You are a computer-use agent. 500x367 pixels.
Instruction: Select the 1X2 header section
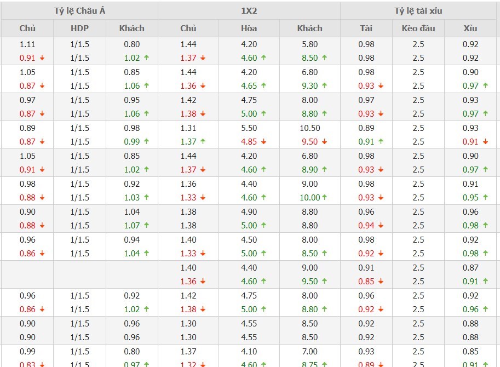pos(249,10)
